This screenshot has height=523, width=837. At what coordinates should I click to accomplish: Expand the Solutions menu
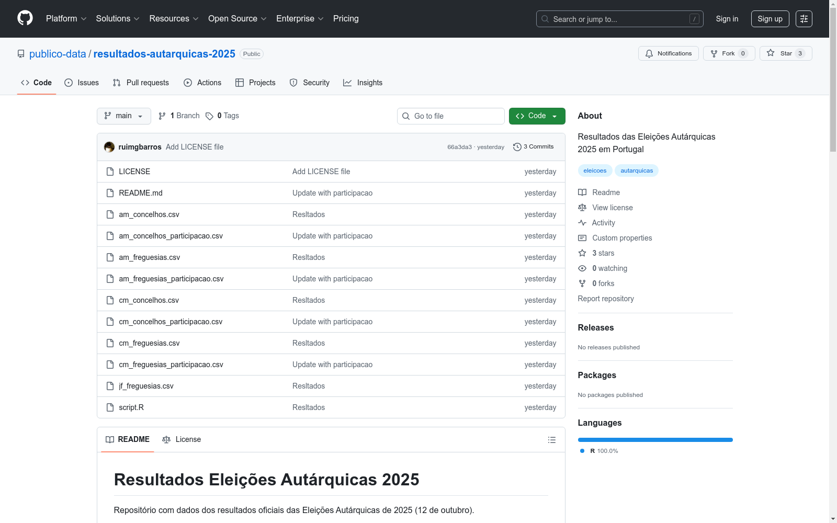pos(118,19)
